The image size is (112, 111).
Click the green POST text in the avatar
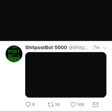click(14, 52)
